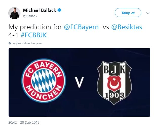This screenshot has width=158, height=128.
Task: Open the @FCBayern mention
Action: (x=81, y=27)
